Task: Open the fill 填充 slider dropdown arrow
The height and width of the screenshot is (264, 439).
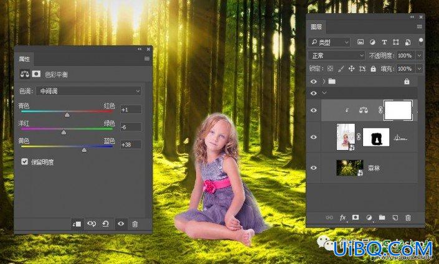Action: 420,68
